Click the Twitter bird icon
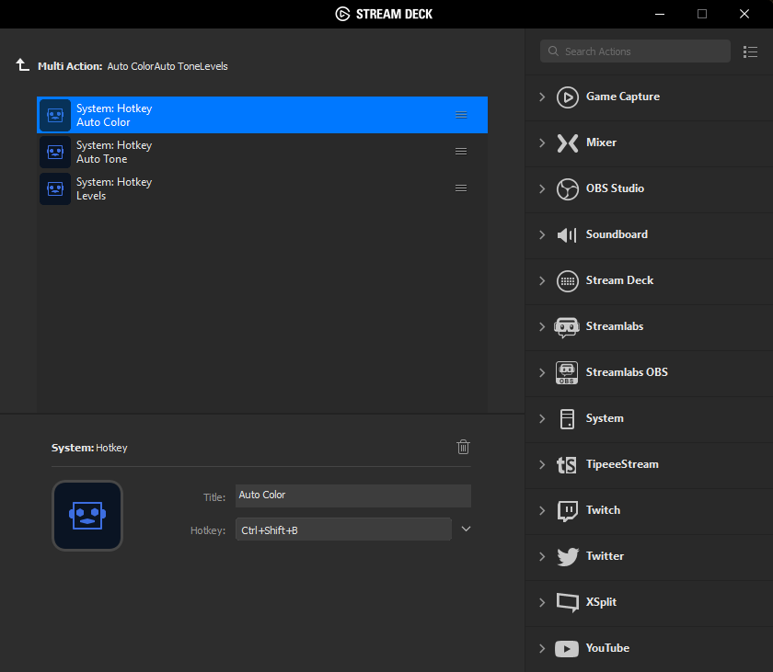Image resolution: width=773 pixels, height=672 pixels. (x=567, y=556)
